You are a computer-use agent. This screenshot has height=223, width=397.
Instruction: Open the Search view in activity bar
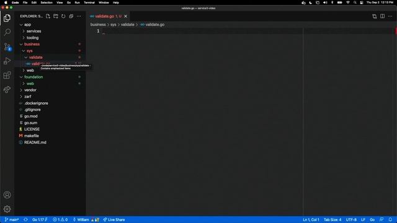7,32
